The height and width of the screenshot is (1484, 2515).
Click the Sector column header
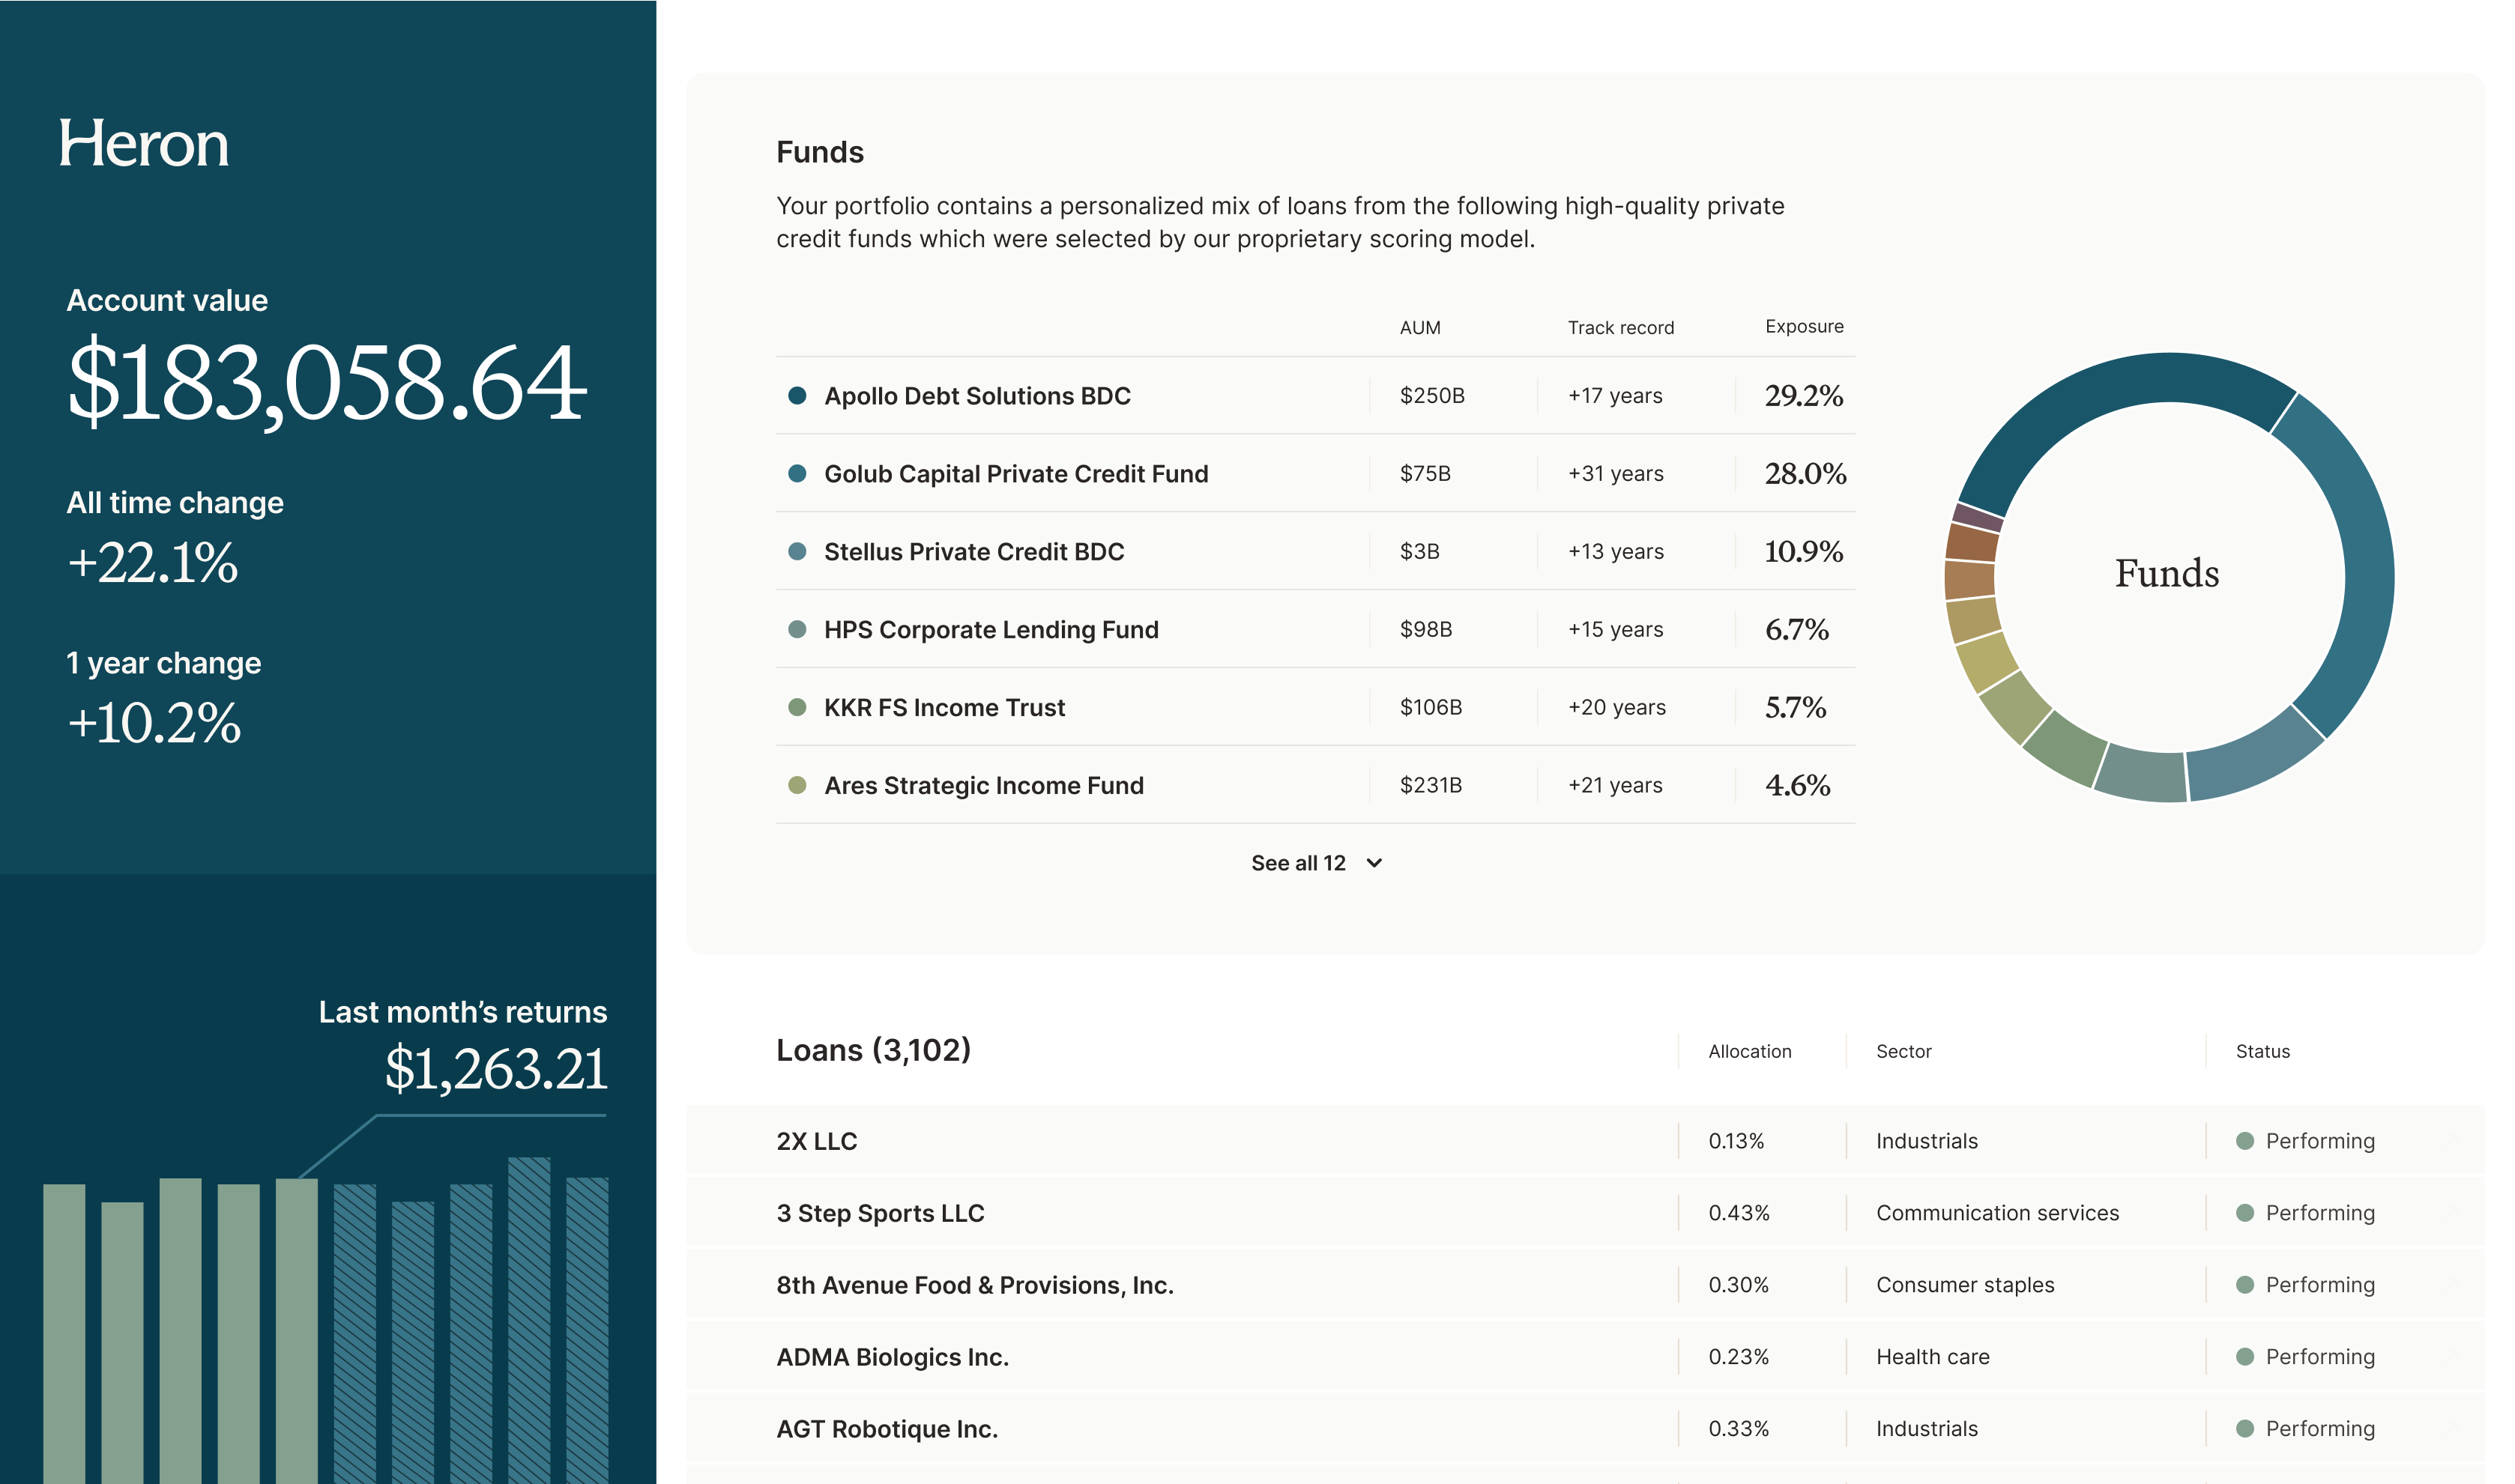1903,1052
